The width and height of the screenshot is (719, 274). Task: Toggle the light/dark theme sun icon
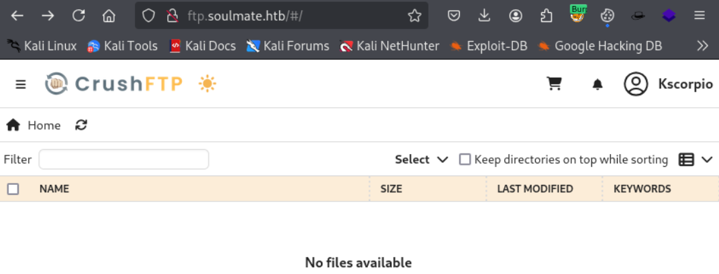[207, 84]
